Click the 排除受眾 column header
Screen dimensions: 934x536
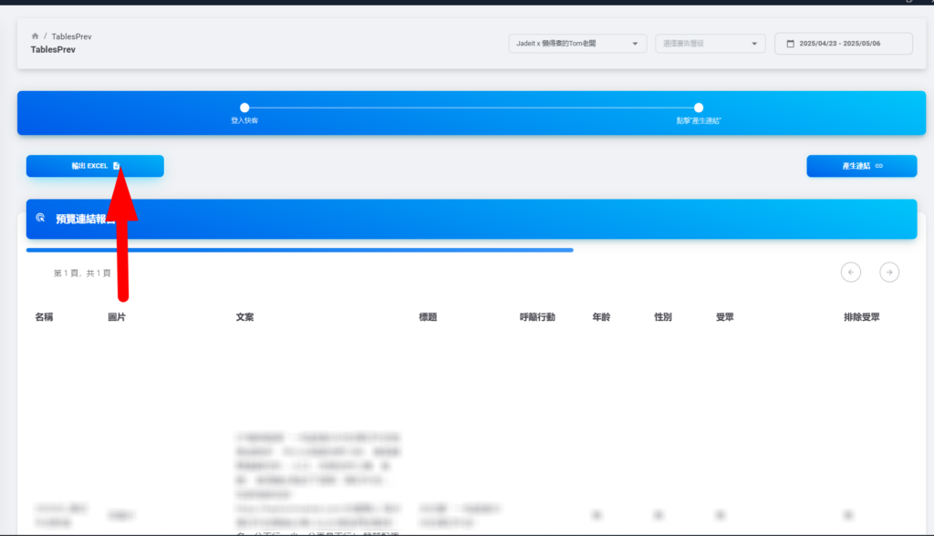(861, 317)
